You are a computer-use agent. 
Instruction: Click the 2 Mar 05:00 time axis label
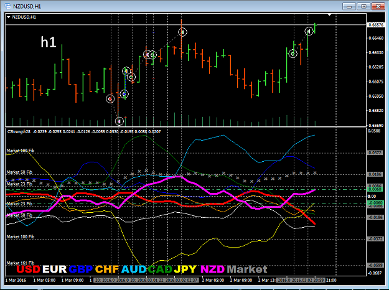click(x=213, y=280)
